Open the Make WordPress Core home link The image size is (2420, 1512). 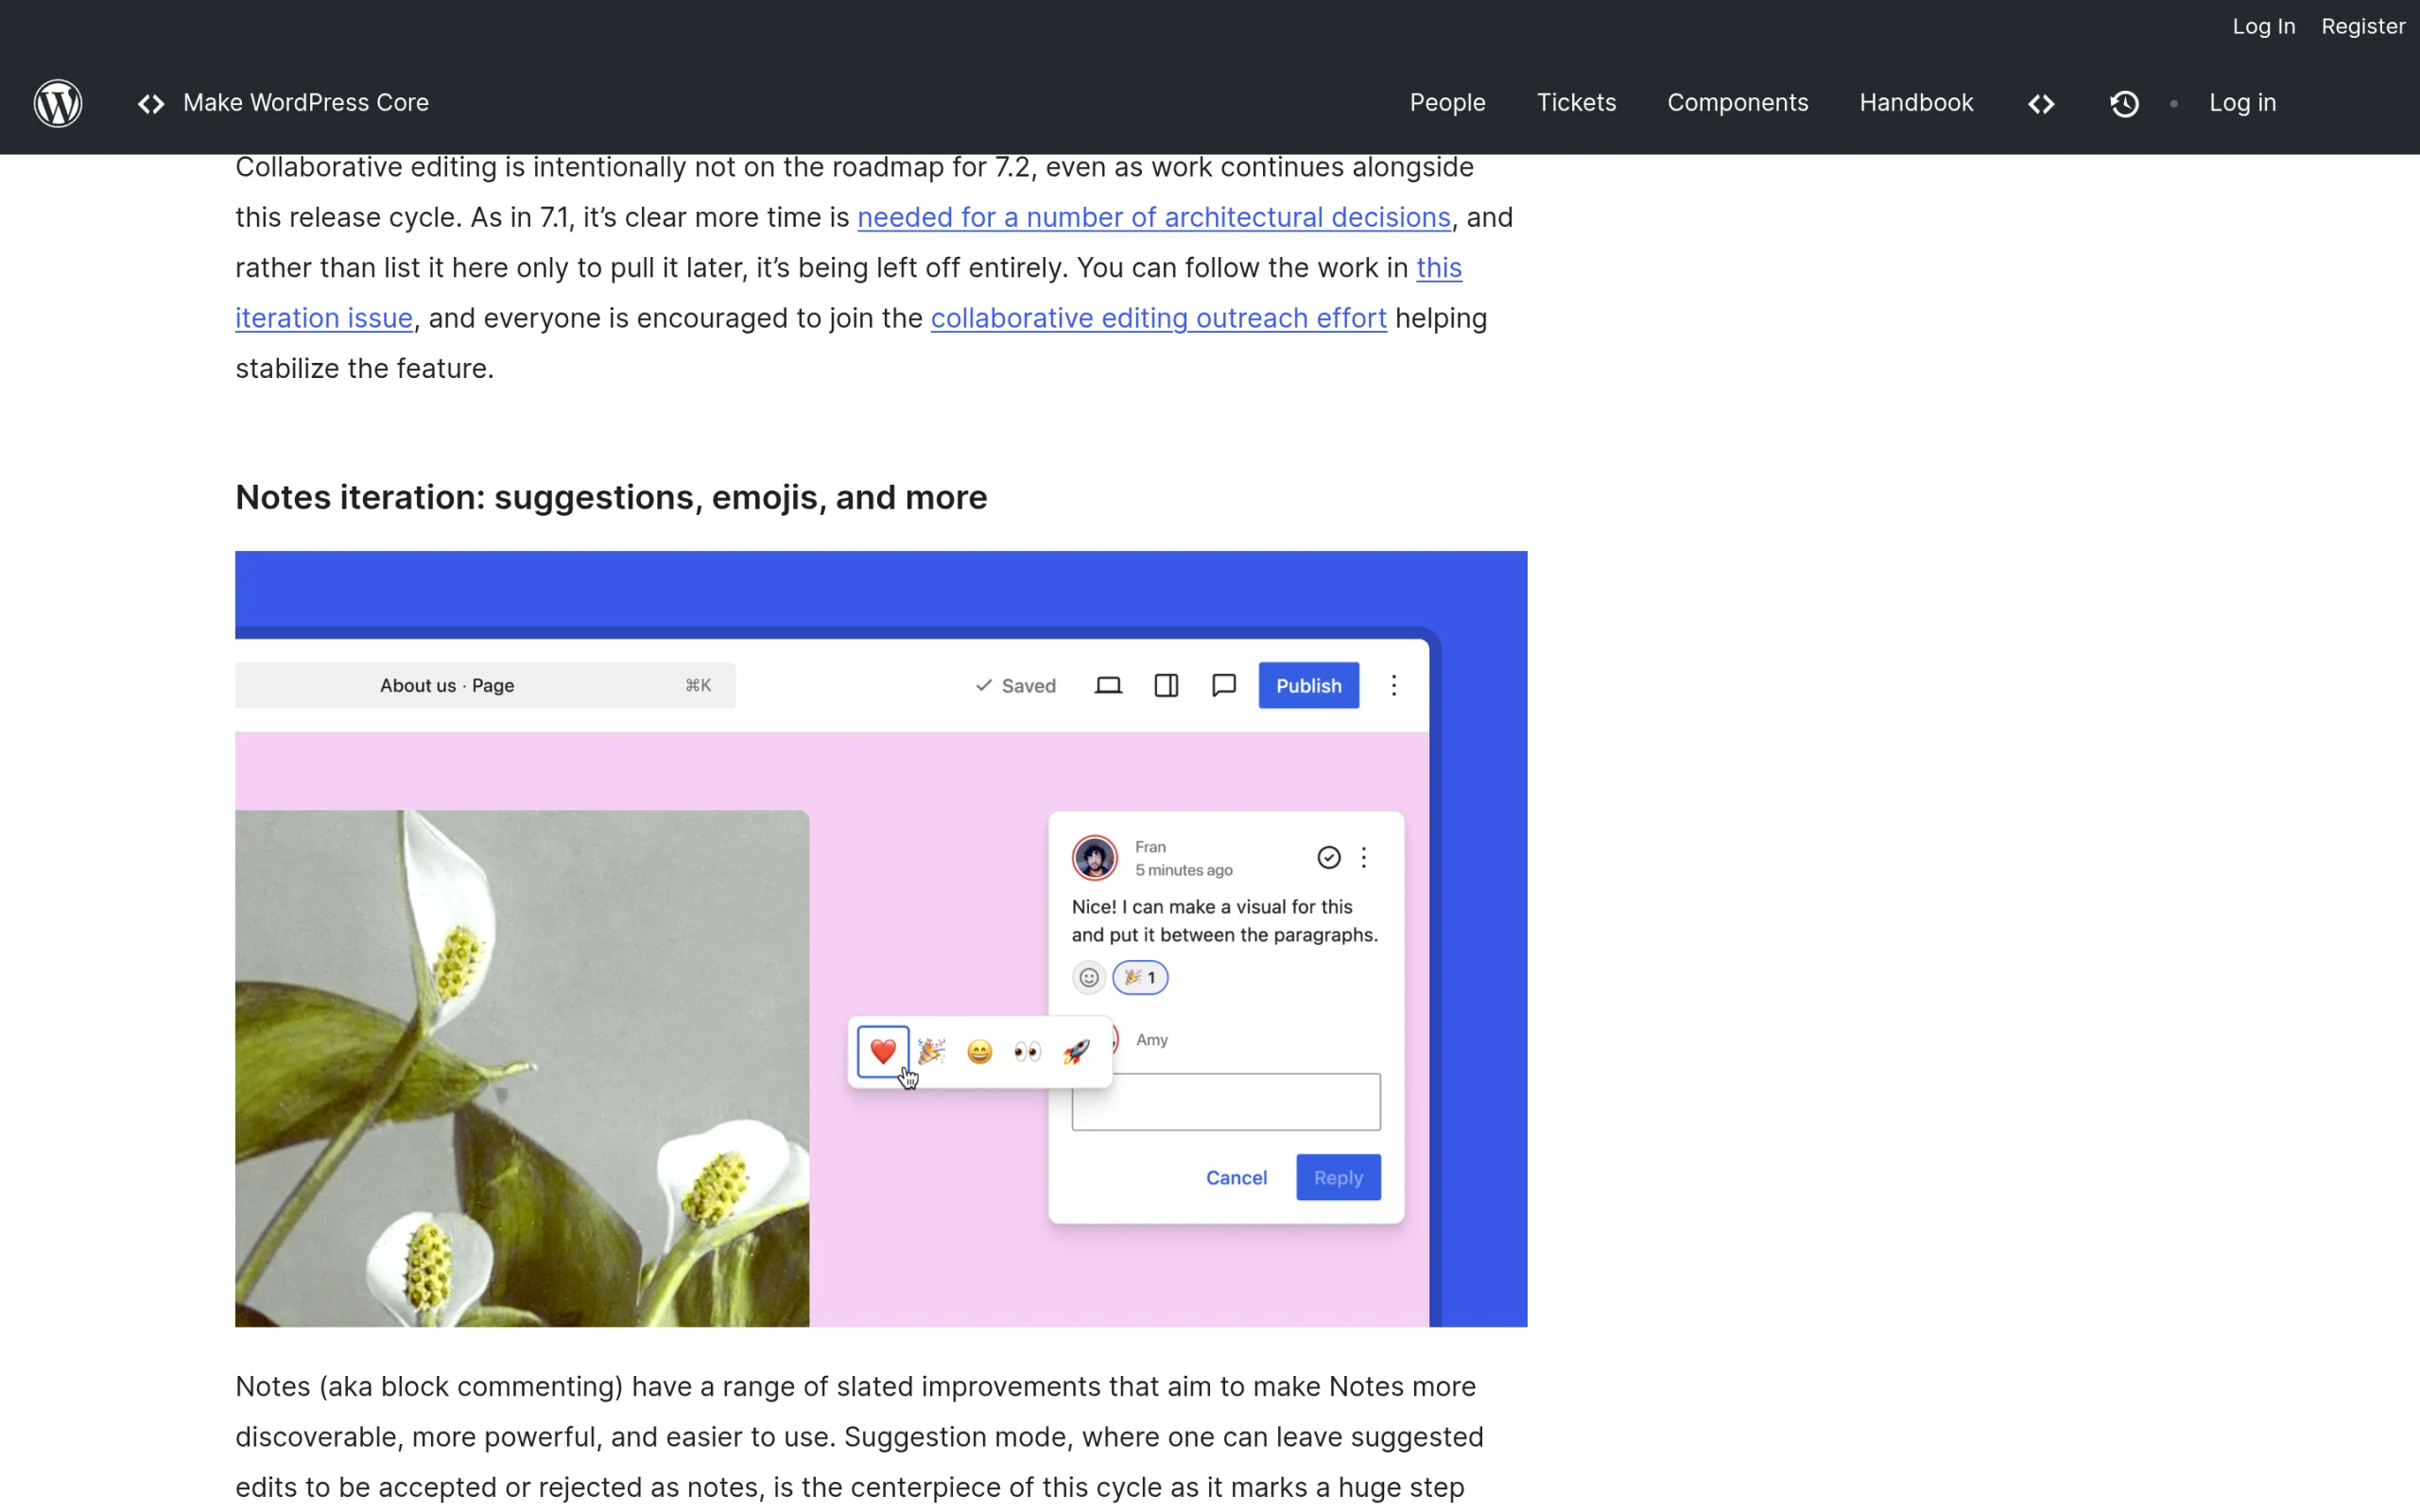(x=305, y=103)
